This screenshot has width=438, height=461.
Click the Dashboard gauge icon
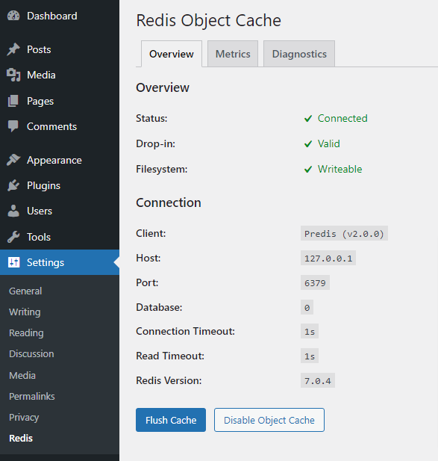click(13, 16)
